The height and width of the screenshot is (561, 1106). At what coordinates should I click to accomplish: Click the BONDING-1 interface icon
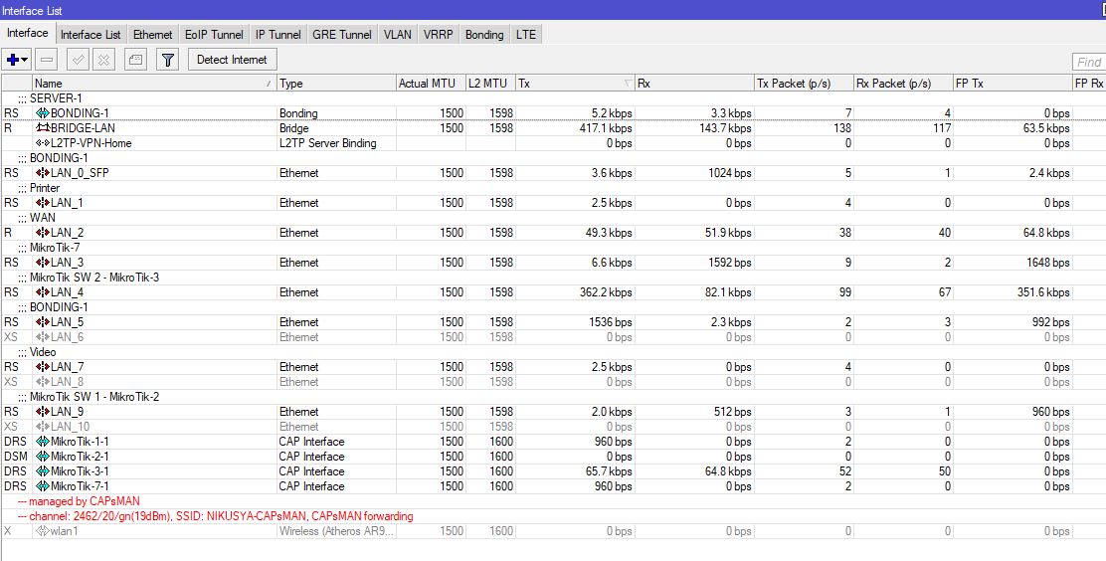pyautogui.click(x=43, y=113)
